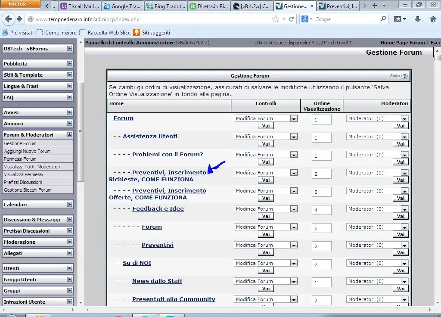Open Controlli dropdown for Assistenza Utenti

pyautogui.click(x=265, y=137)
